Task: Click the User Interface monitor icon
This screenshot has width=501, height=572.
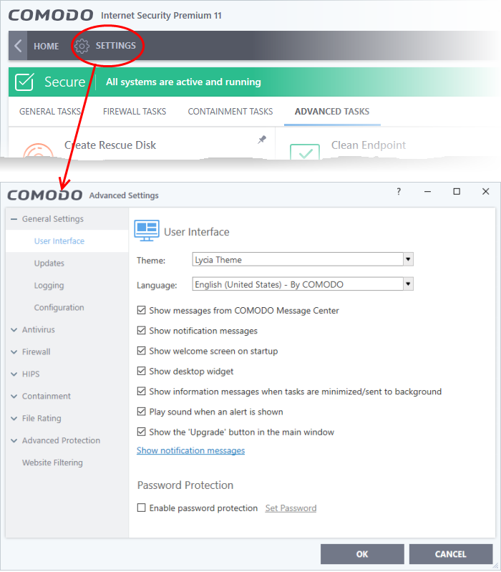Action: (x=147, y=231)
